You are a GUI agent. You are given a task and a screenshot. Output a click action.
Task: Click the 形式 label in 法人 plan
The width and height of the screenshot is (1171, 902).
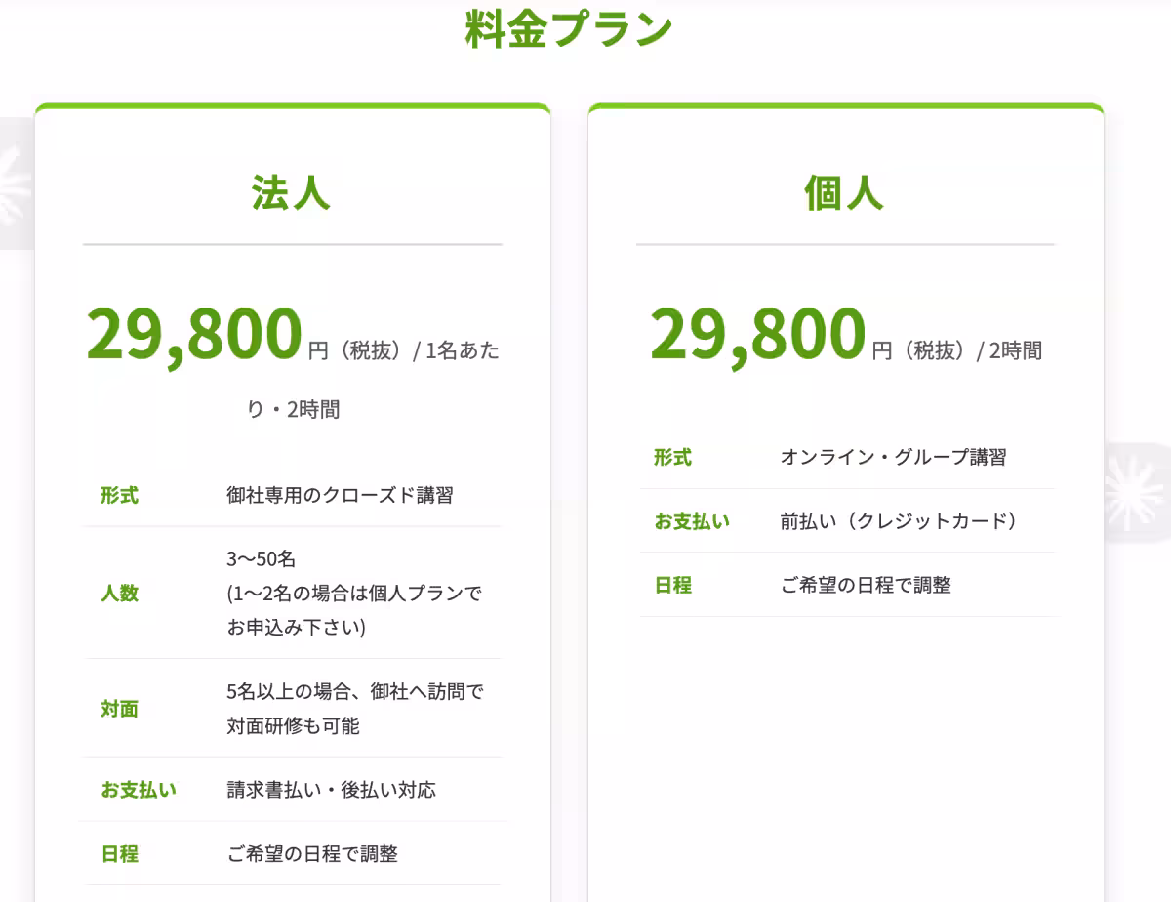point(119,495)
